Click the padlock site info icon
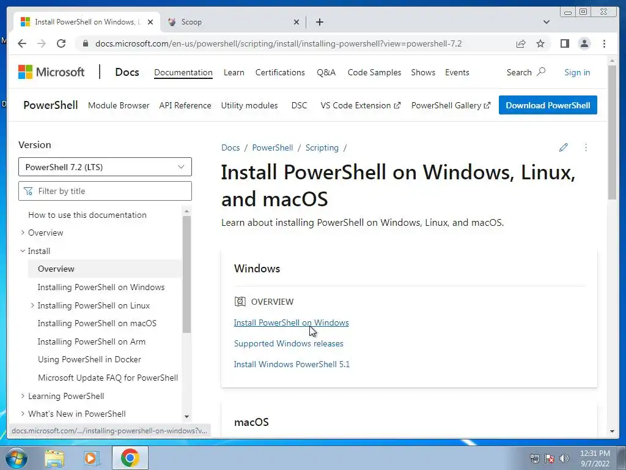626x470 pixels. (x=86, y=43)
